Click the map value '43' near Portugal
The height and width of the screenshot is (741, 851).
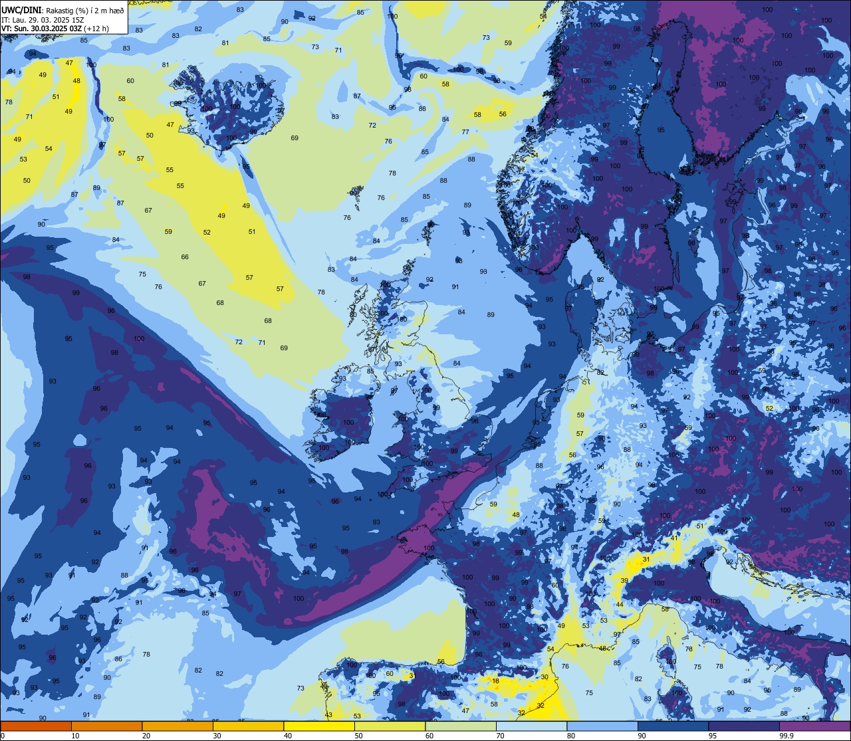(328, 715)
